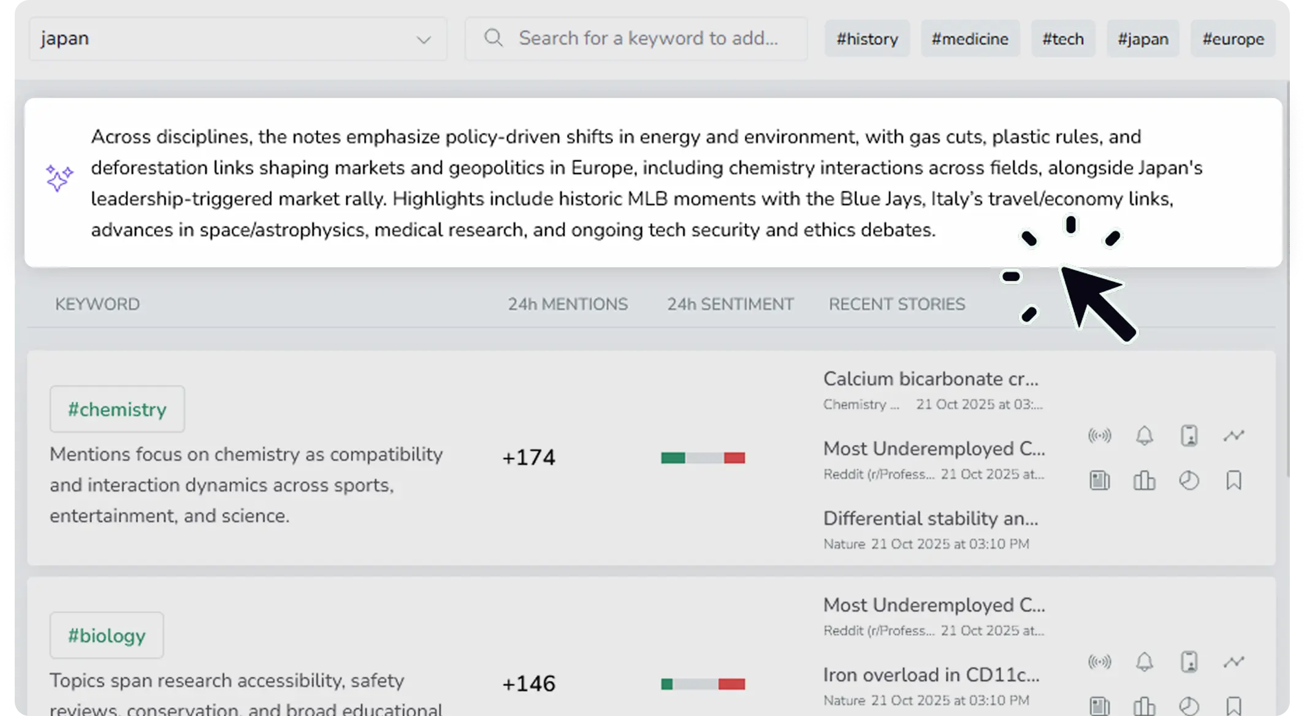This screenshot has width=1307, height=716.
Task: Open the #chemistry keyword label
Action: click(117, 409)
